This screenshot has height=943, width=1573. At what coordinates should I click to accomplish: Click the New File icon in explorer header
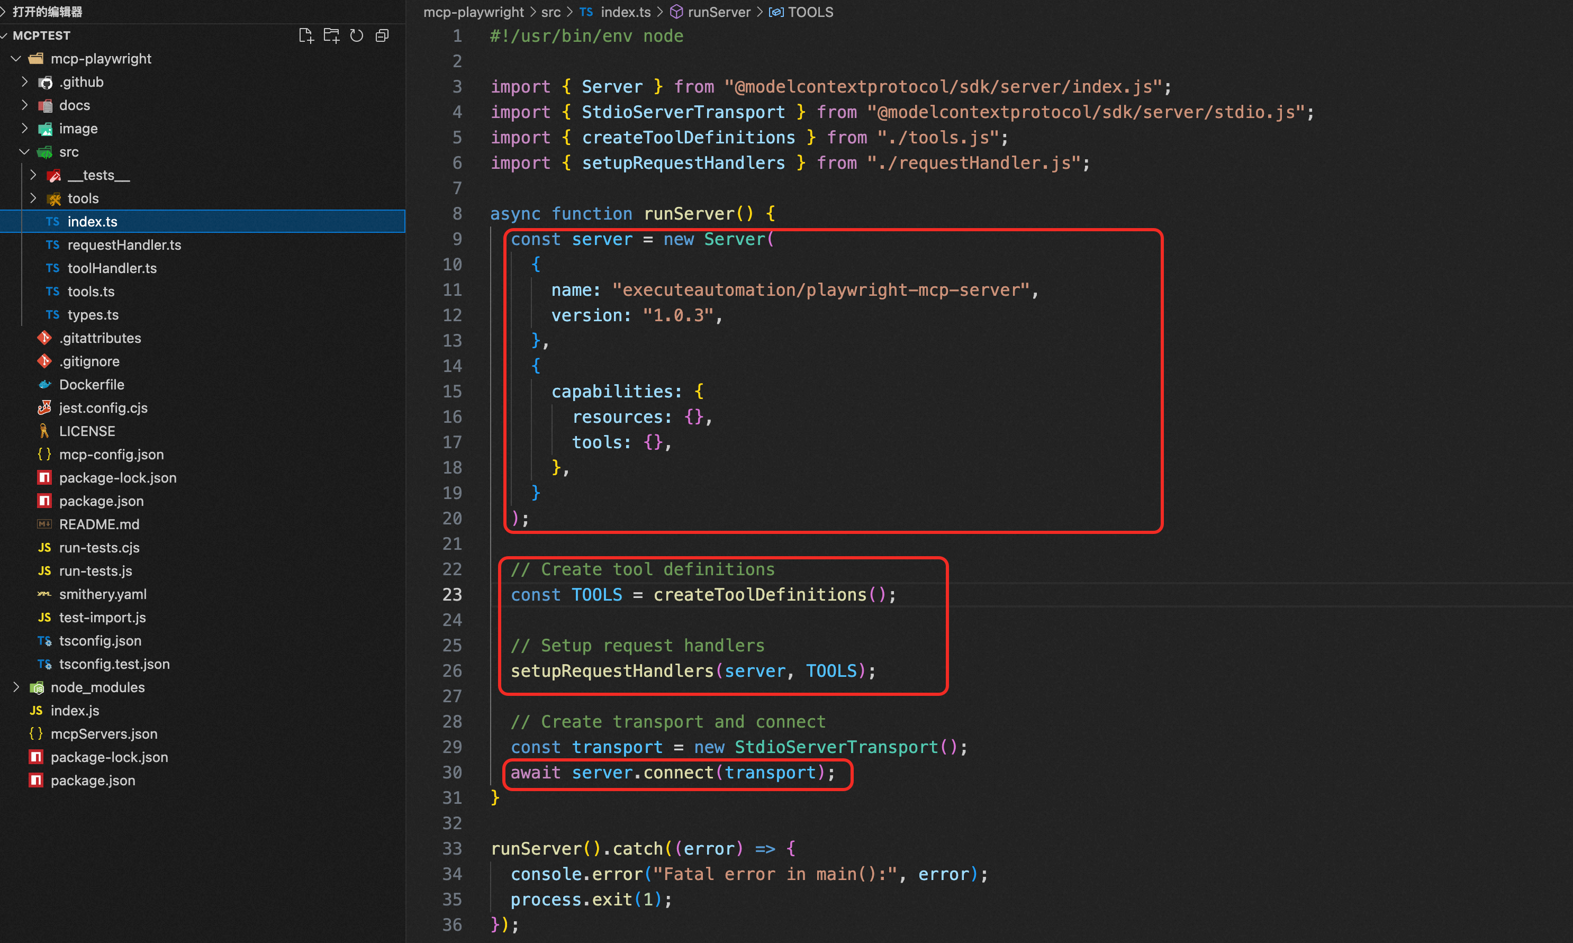coord(306,35)
